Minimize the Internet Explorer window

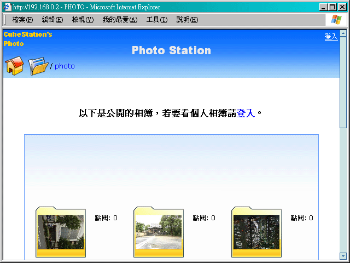pos(323,7)
